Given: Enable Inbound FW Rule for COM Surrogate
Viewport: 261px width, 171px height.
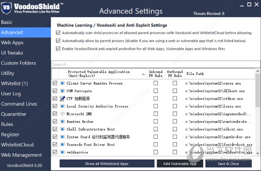Looking at the screenshot, I should (156, 91).
